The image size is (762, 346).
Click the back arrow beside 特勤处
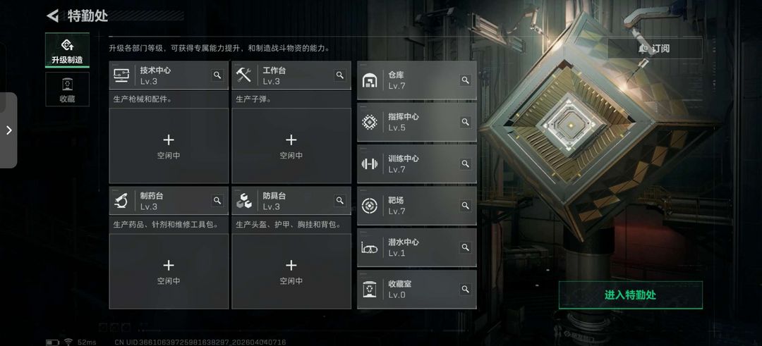point(52,16)
